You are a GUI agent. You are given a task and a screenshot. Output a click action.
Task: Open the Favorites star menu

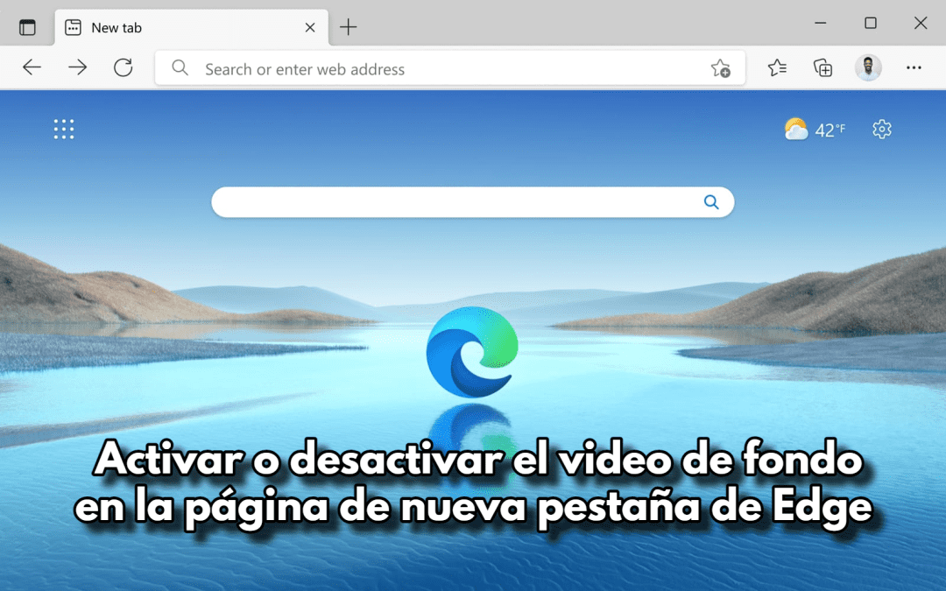coord(776,67)
